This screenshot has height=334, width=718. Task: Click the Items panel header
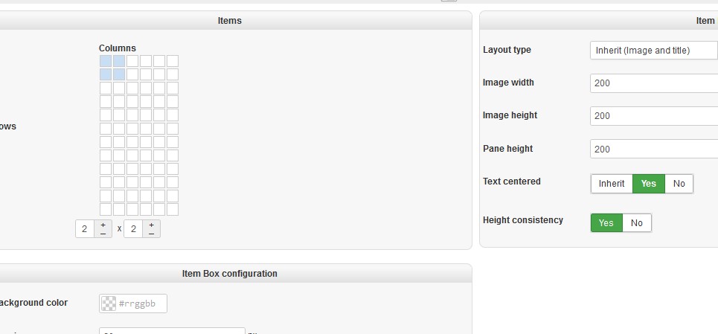tap(229, 21)
